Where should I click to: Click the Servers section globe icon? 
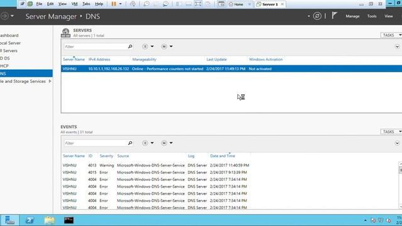click(x=65, y=33)
